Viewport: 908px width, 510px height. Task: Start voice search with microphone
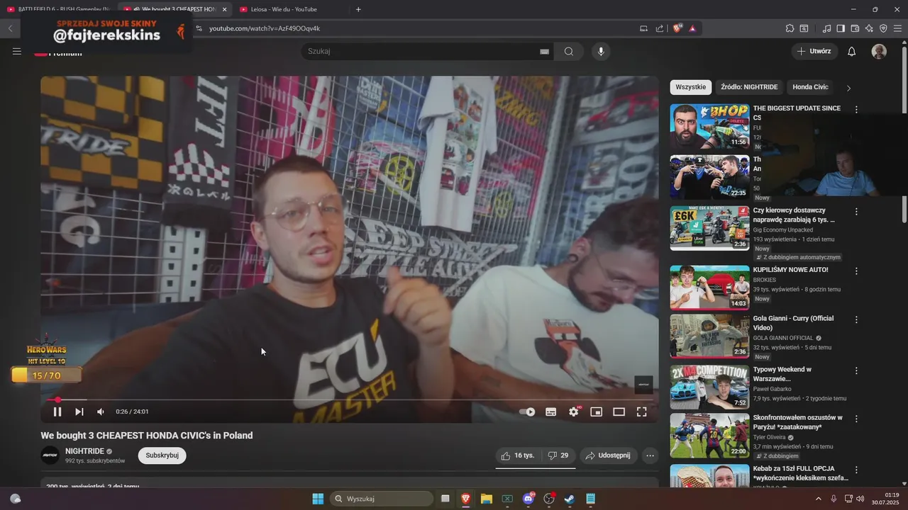point(601,51)
